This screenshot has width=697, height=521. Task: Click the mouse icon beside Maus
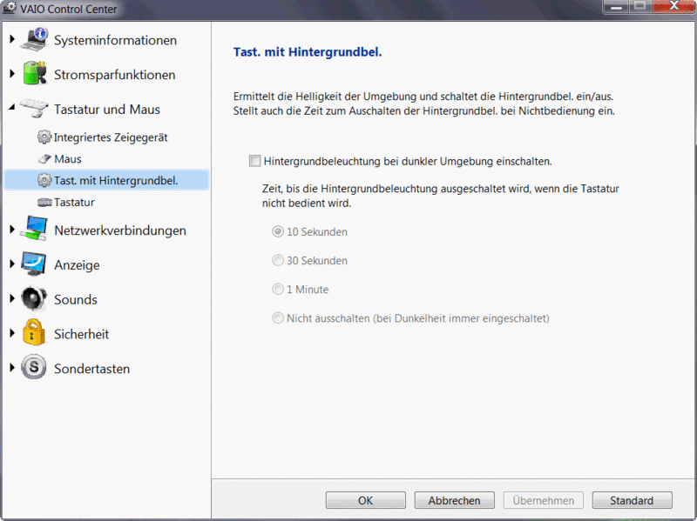(x=44, y=158)
